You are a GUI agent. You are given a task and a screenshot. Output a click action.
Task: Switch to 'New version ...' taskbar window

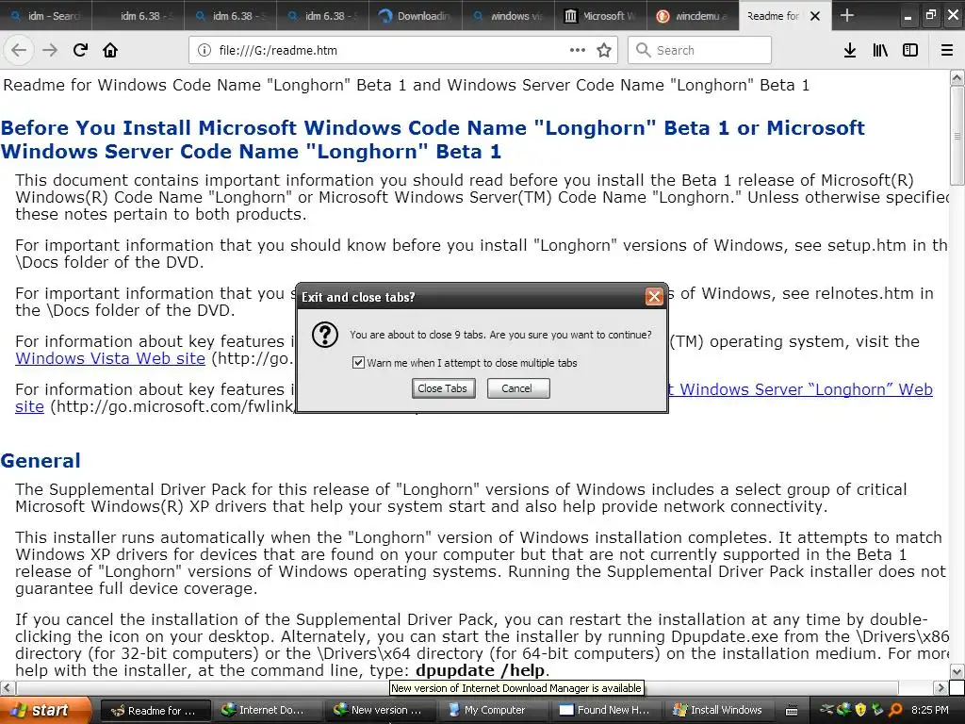click(x=380, y=711)
